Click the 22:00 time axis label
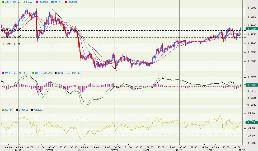 coord(194,147)
